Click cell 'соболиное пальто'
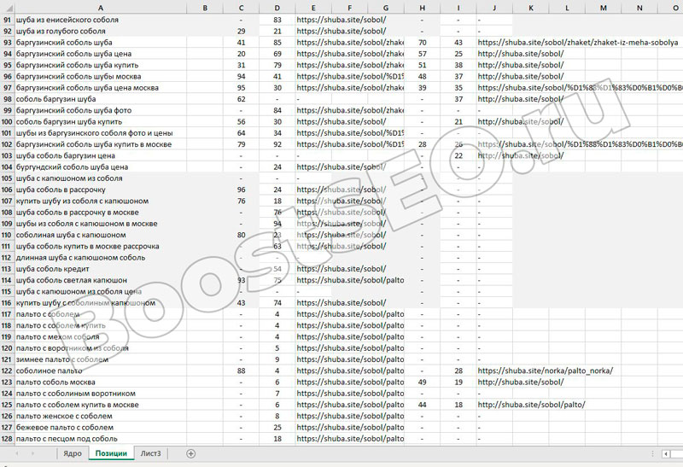 click(101, 371)
